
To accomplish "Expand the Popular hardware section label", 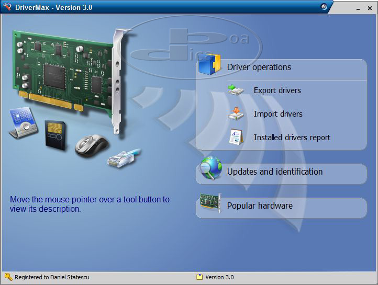I will point(259,206).
